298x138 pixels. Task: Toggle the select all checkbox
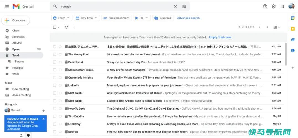click(x=55, y=27)
